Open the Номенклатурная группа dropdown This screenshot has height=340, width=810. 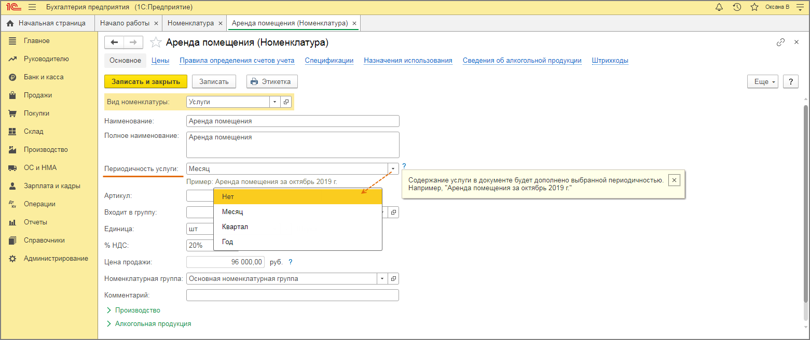[382, 279]
